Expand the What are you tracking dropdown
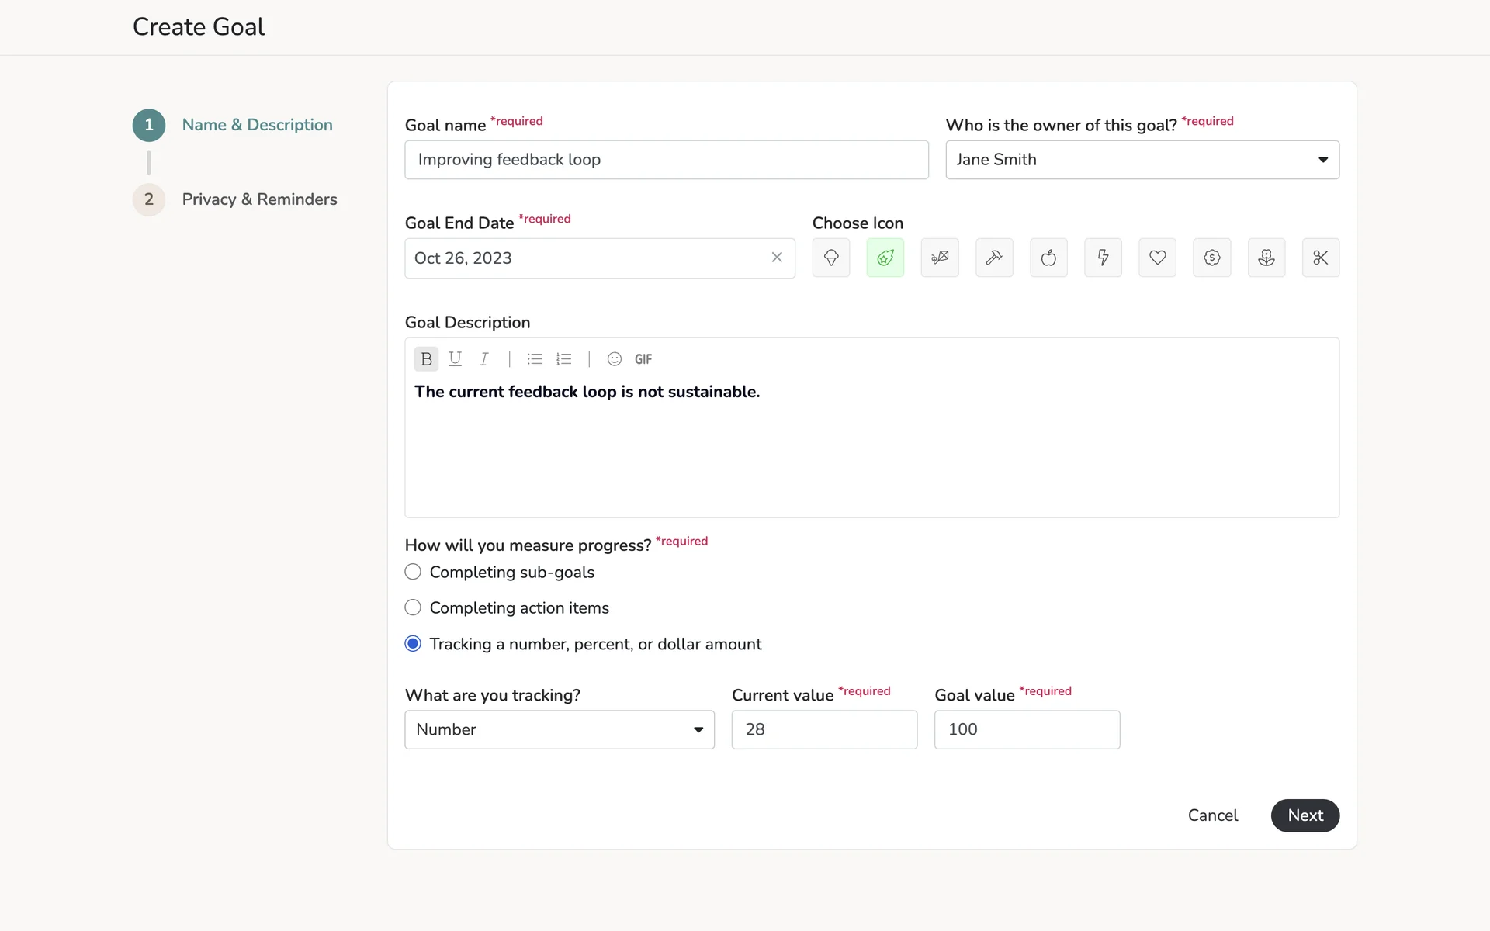The image size is (1490, 931). click(559, 730)
